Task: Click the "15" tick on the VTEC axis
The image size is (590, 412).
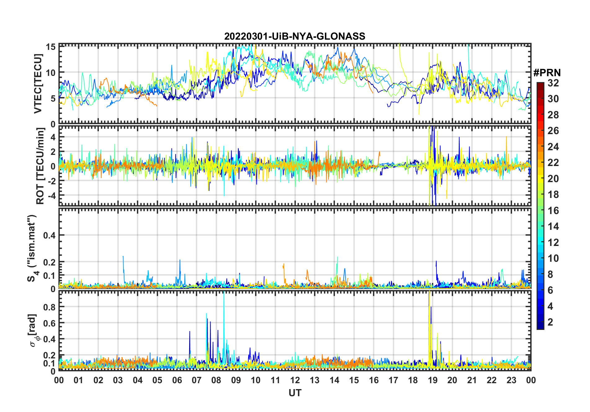Action: pyautogui.click(x=51, y=47)
